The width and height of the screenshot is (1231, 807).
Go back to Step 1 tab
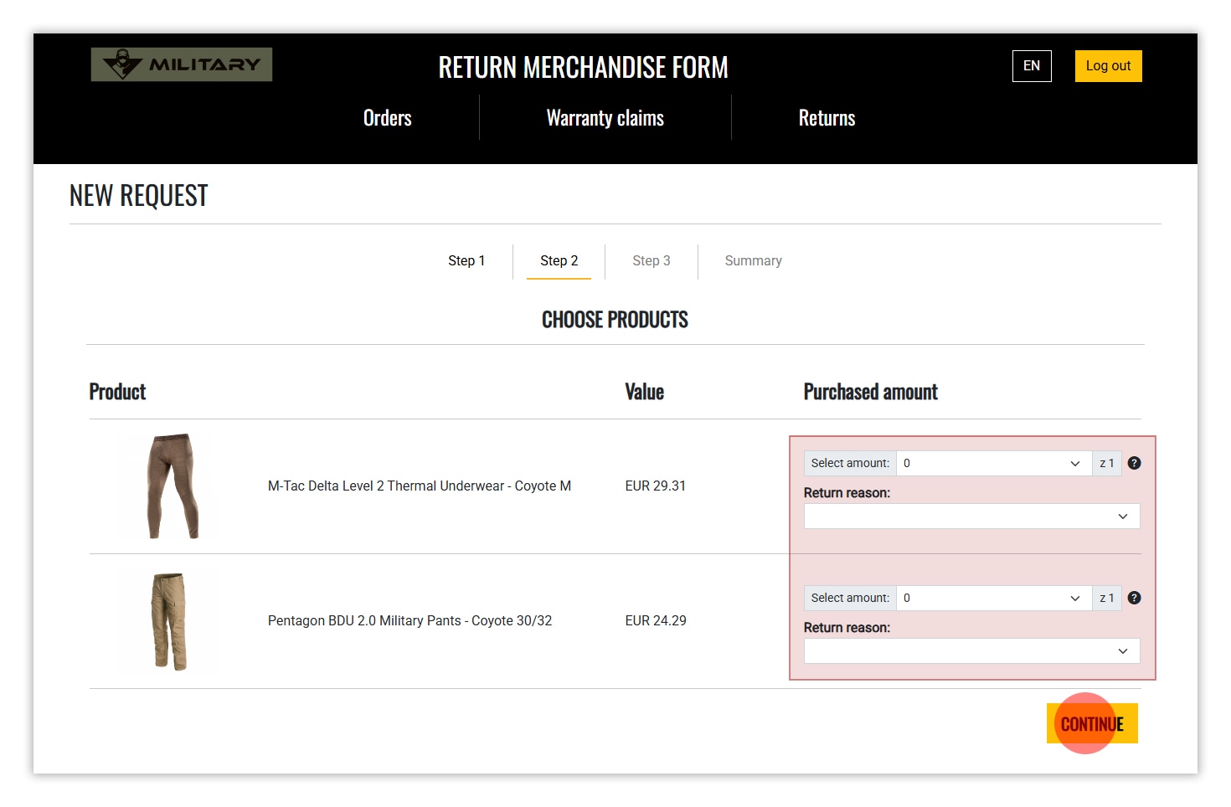coord(466,261)
